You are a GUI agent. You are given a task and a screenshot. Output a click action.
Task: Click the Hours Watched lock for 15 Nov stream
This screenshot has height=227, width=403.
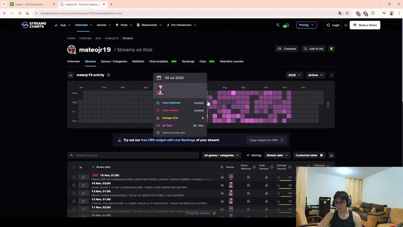(248, 177)
